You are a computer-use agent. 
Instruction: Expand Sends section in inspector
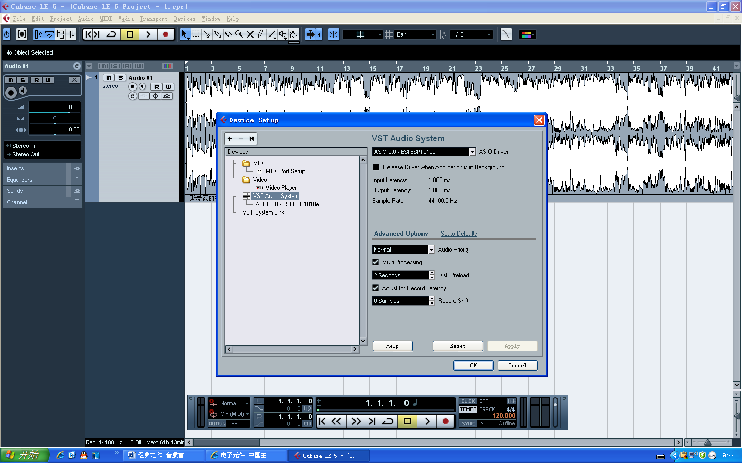pyautogui.click(x=42, y=191)
